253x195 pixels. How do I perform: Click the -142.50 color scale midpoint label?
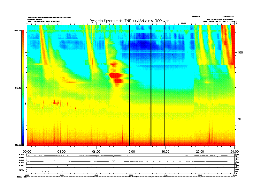pyautogui.click(x=18, y=88)
